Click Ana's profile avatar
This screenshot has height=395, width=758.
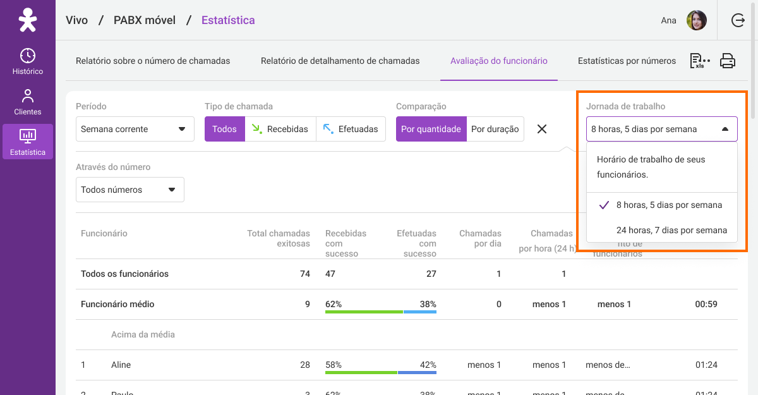(x=697, y=20)
